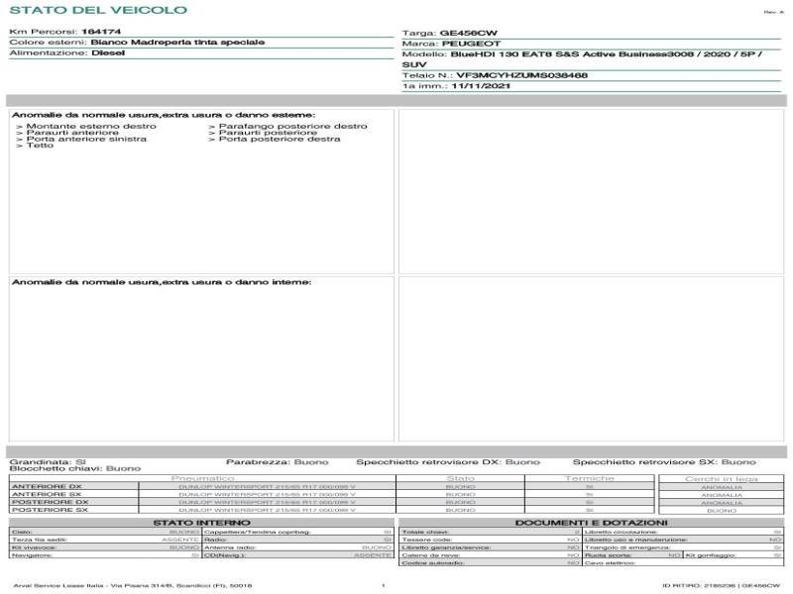Click the STATO DEL VEICOLO title
Viewport: 793px width, 594px height.
[97, 10]
